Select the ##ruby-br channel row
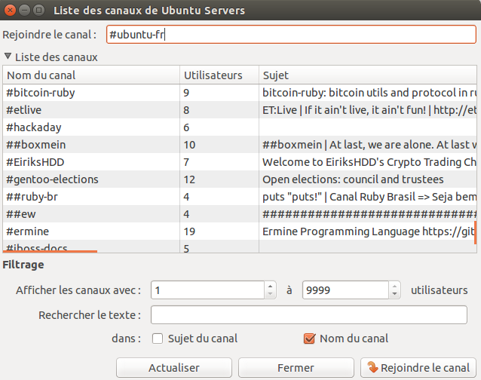The image size is (481, 380). 240,197
